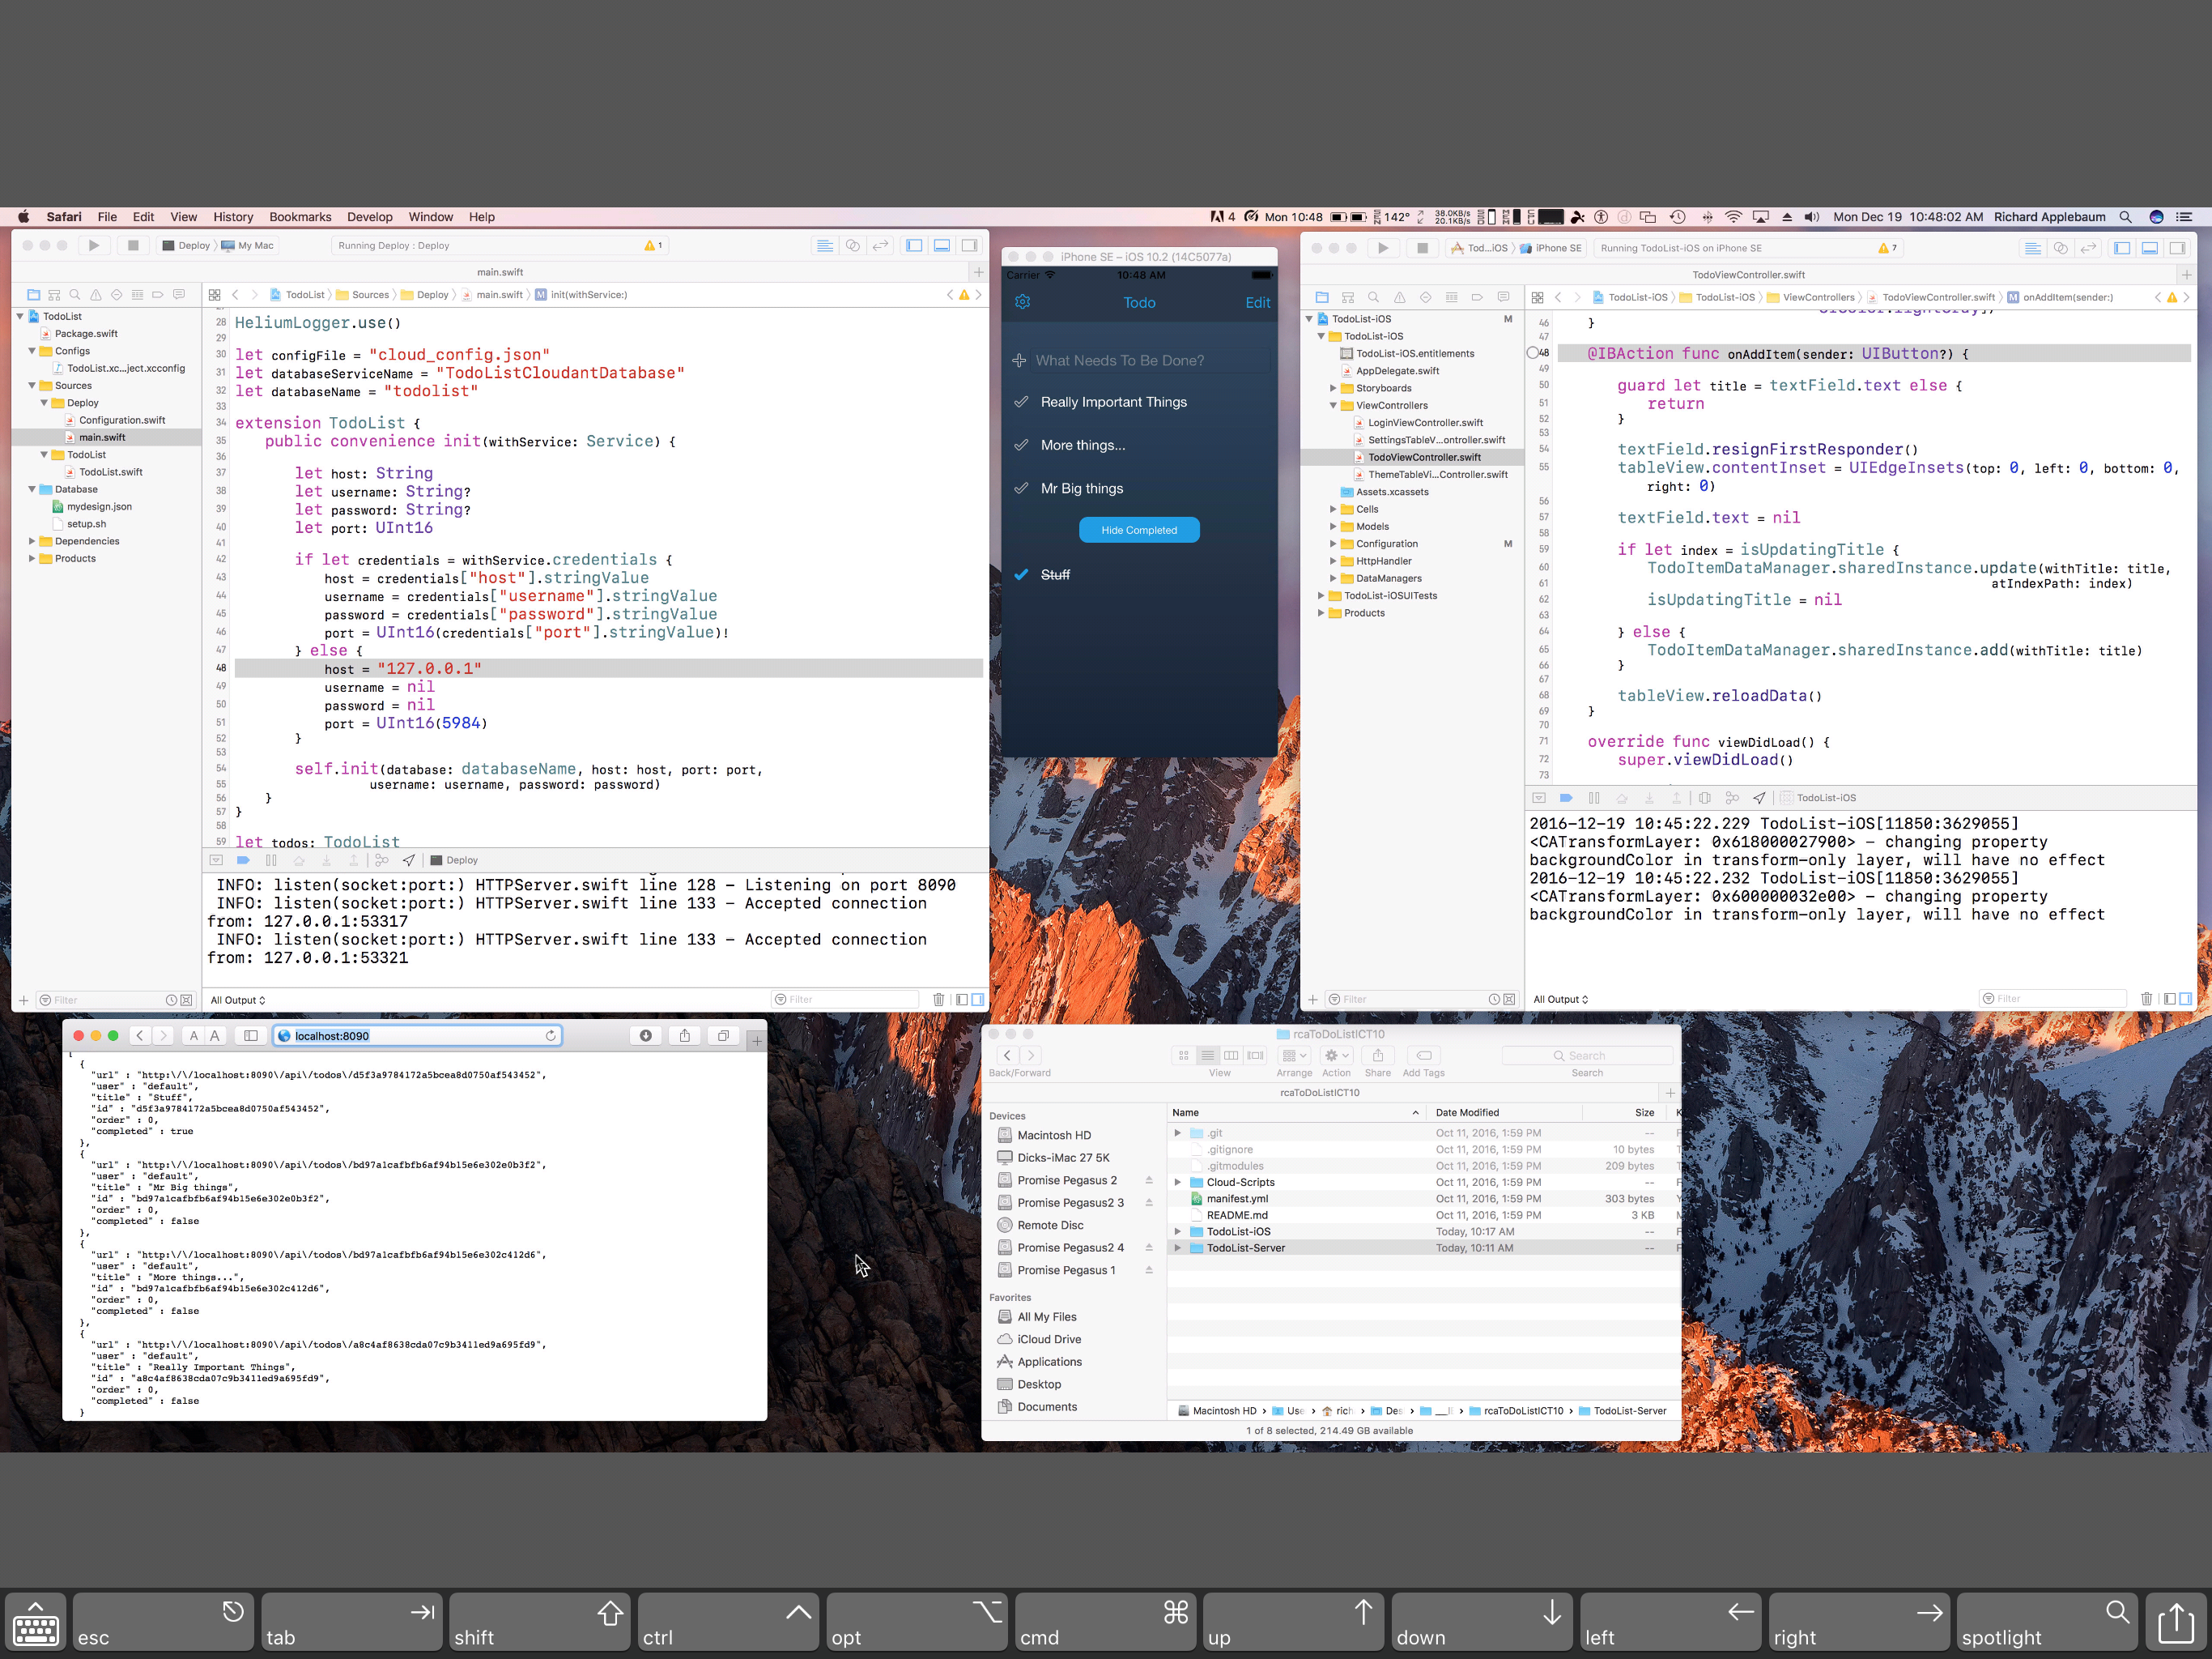This screenshot has height=1659, width=2212.
Task: Open the All Output dropdown in Deploy console
Action: 238,1000
